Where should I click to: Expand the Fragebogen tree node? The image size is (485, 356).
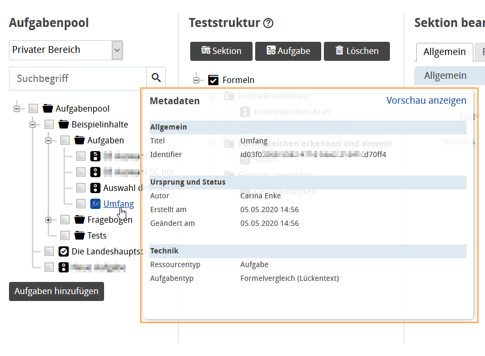pos(48,220)
